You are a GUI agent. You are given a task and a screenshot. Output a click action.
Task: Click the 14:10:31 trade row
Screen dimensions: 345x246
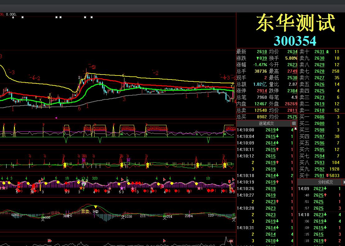[265, 228]
